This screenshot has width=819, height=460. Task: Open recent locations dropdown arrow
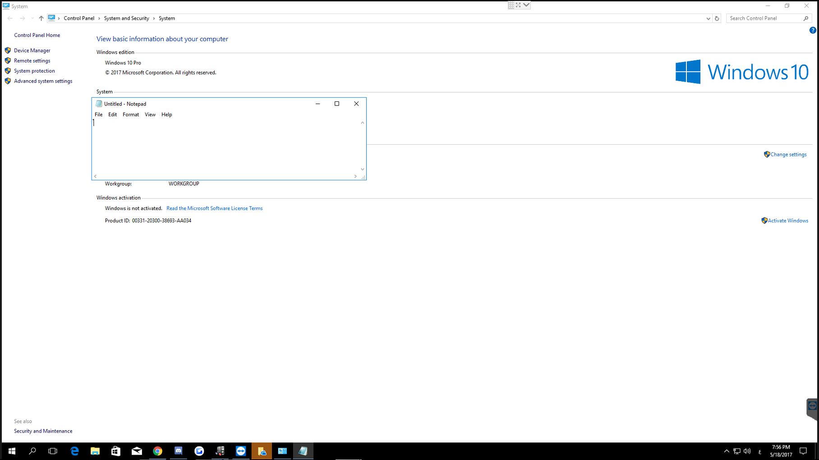(32, 18)
